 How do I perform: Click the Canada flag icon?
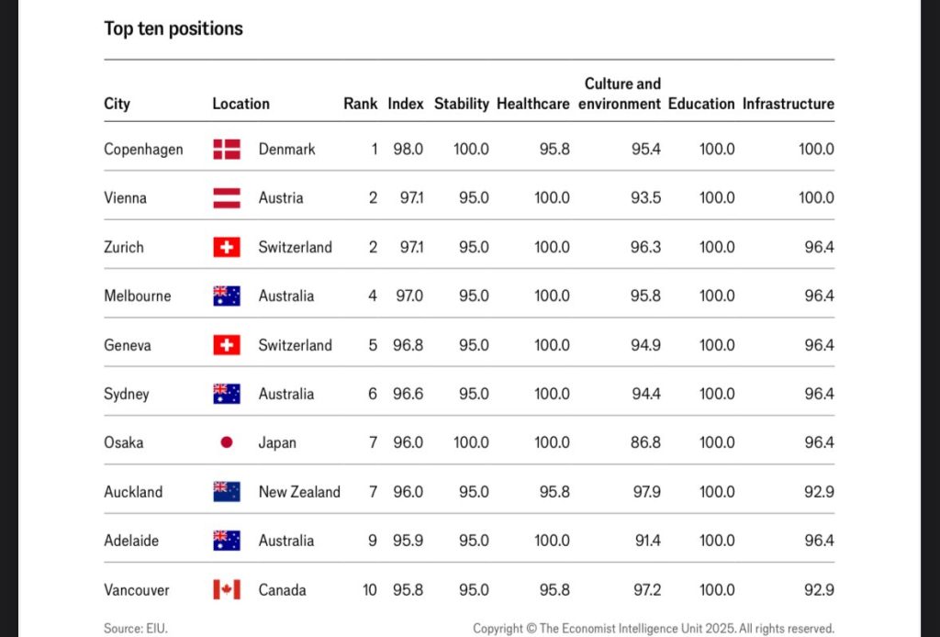click(x=227, y=589)
